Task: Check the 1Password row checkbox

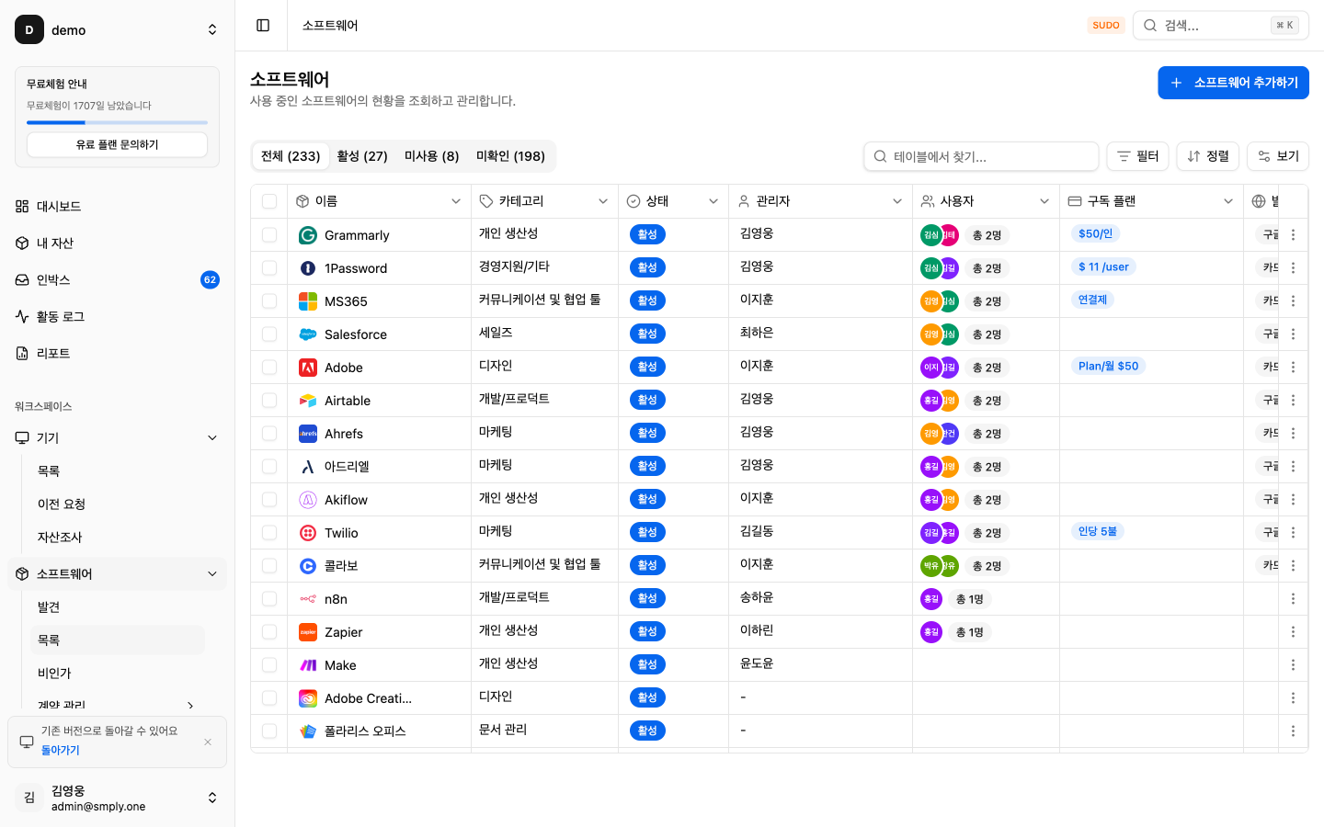Action: (x=269, y=268)
